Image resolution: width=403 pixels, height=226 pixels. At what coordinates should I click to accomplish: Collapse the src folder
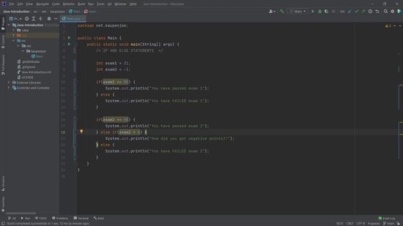click(14, 41)
